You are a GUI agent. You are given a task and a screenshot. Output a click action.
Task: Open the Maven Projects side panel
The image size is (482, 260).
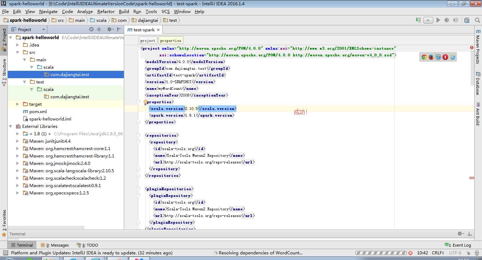tap(478, 46)
